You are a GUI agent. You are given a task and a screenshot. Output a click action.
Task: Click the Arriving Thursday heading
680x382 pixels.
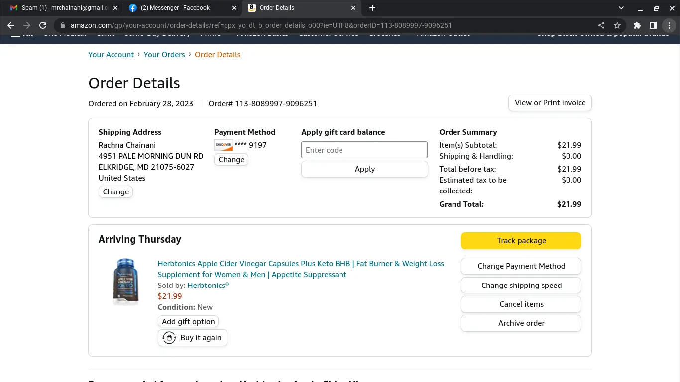point(140,239)
